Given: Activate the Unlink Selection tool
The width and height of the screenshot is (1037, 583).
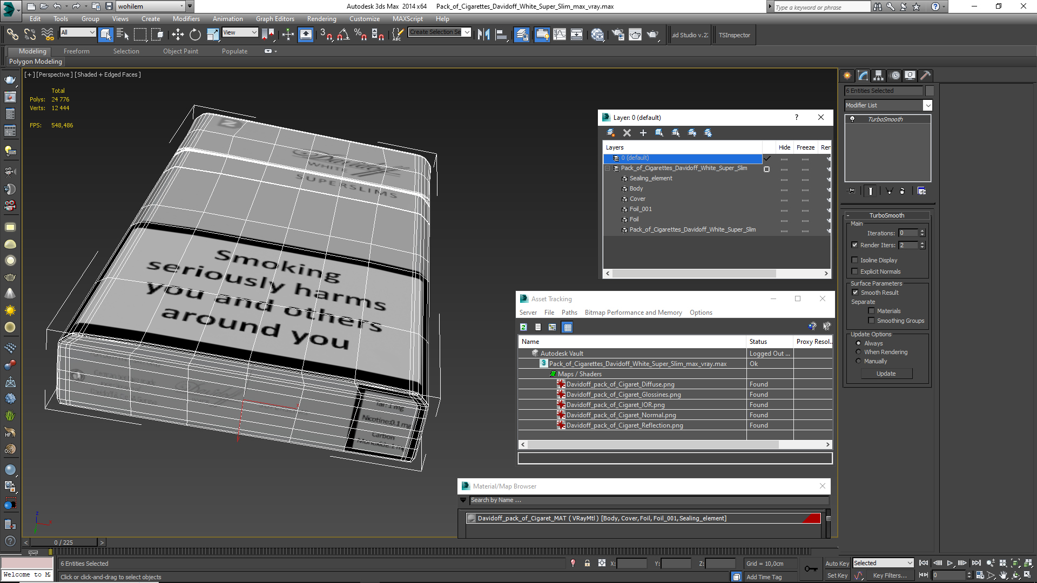Looking at the screenshot, I should click(30, 35).
